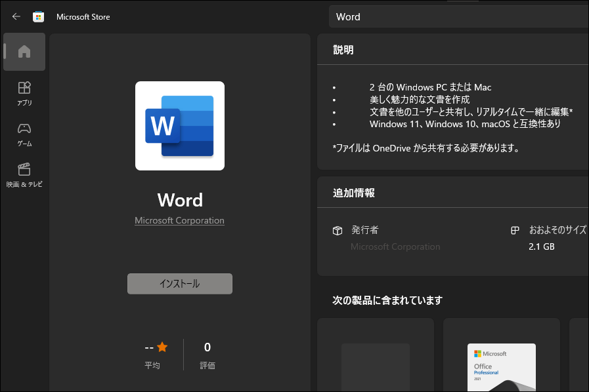Go back with the arrow icon
The width and height of the screenshot is (589, 392).
[16, 16]
